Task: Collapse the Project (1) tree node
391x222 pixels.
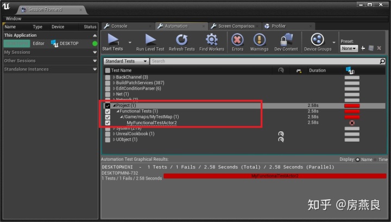Action: (114, 105)
